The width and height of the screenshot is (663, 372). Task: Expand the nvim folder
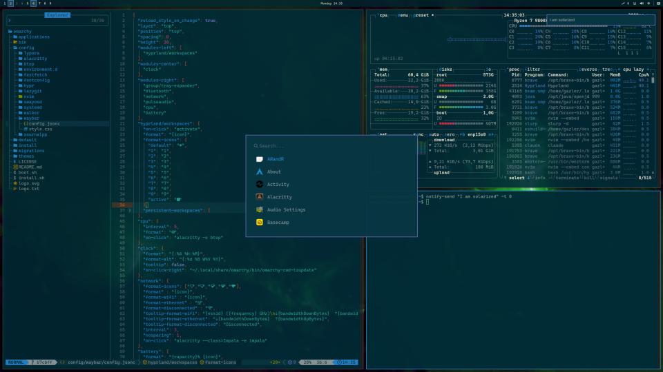coord(26,96)
